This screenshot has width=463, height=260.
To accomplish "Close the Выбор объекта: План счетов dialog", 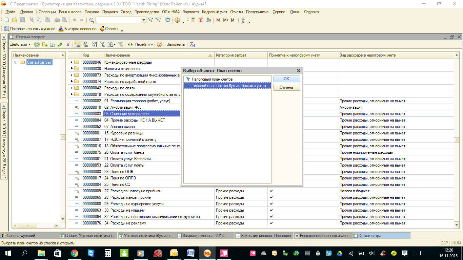I will [299, 71].
